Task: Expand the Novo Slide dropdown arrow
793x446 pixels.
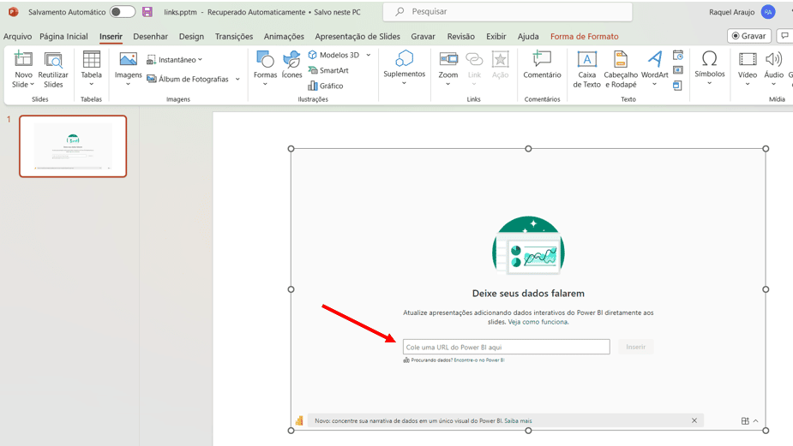Action: click(32, 85)
